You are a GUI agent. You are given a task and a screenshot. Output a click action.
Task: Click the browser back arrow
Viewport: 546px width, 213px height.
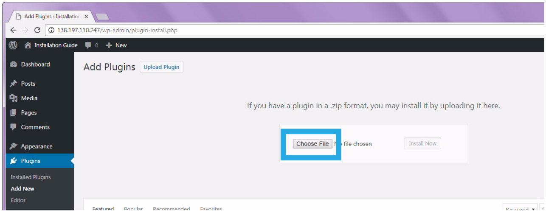click(x=13, y=30)
